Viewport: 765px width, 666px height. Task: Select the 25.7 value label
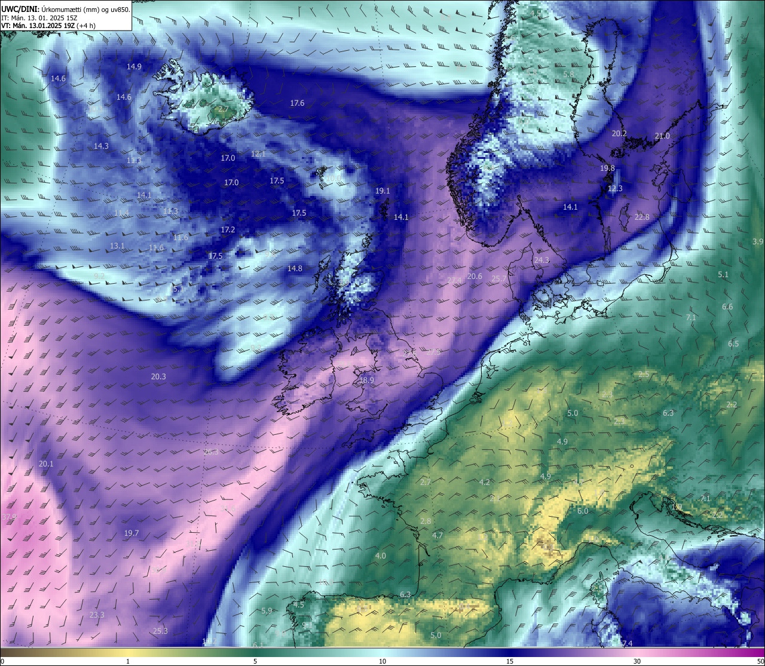click(x=498, y=279)
